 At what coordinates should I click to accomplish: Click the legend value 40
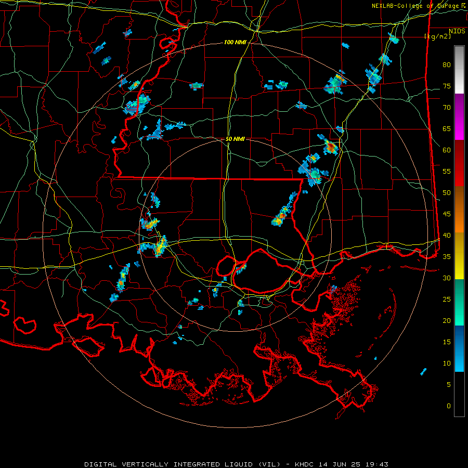(x=447, y=235)
